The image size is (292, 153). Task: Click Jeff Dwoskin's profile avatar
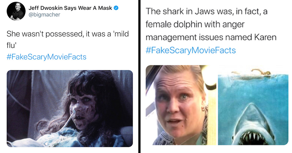[15, 11]
